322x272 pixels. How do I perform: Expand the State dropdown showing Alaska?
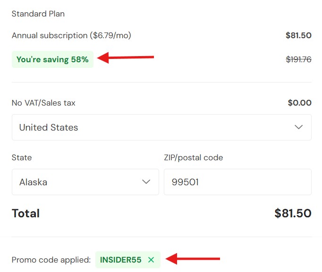[85, 182]
